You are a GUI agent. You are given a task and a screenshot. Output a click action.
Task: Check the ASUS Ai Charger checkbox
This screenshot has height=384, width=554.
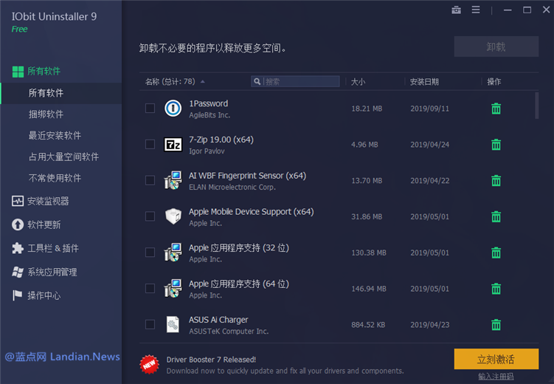(x=150, y=324)
